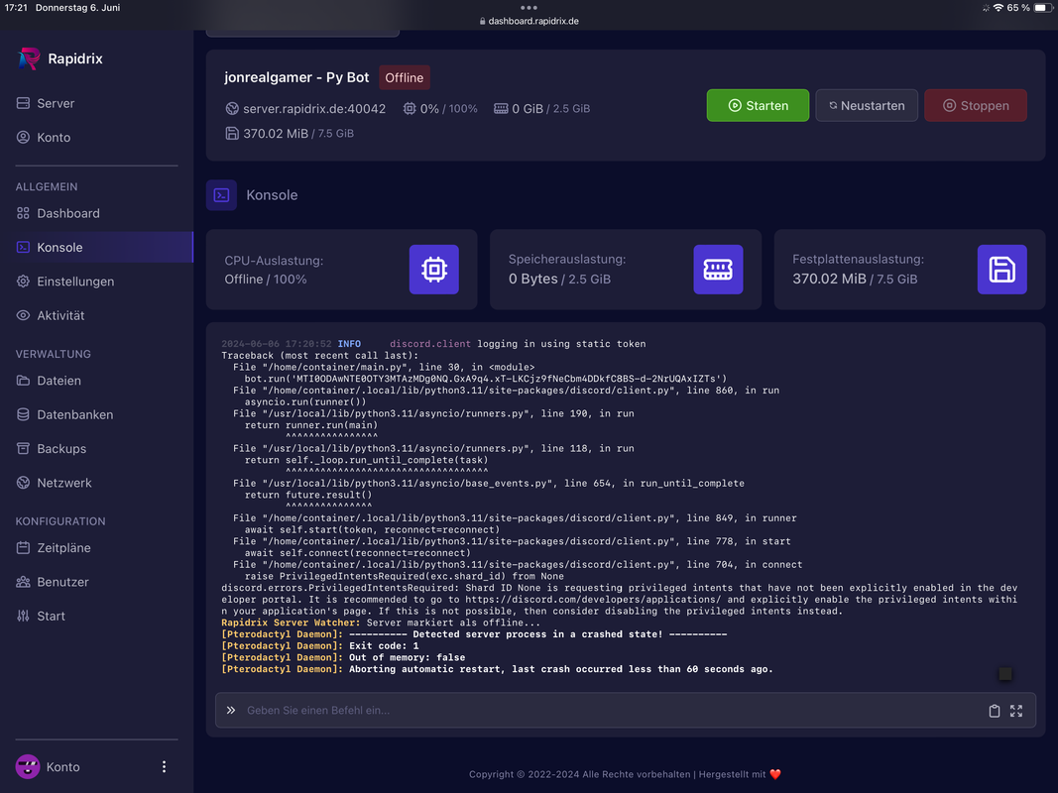Viewport: 1058px width, 793px height.
Task: Click the Offline status badge
Action: (x=405, y=77)
